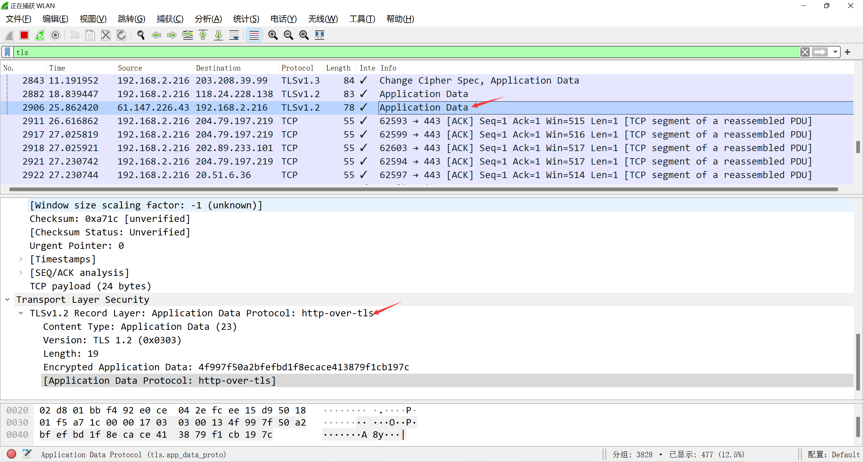Open the 工具(T) menu
Image resolution: width=863 pixels, height=462 pixels.
[362, 19]
